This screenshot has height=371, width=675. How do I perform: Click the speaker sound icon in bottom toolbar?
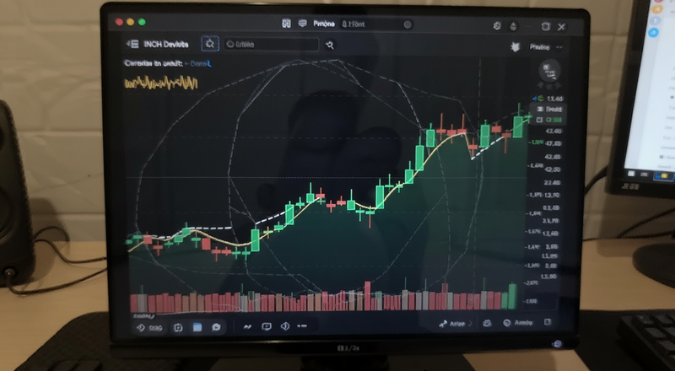284,326
